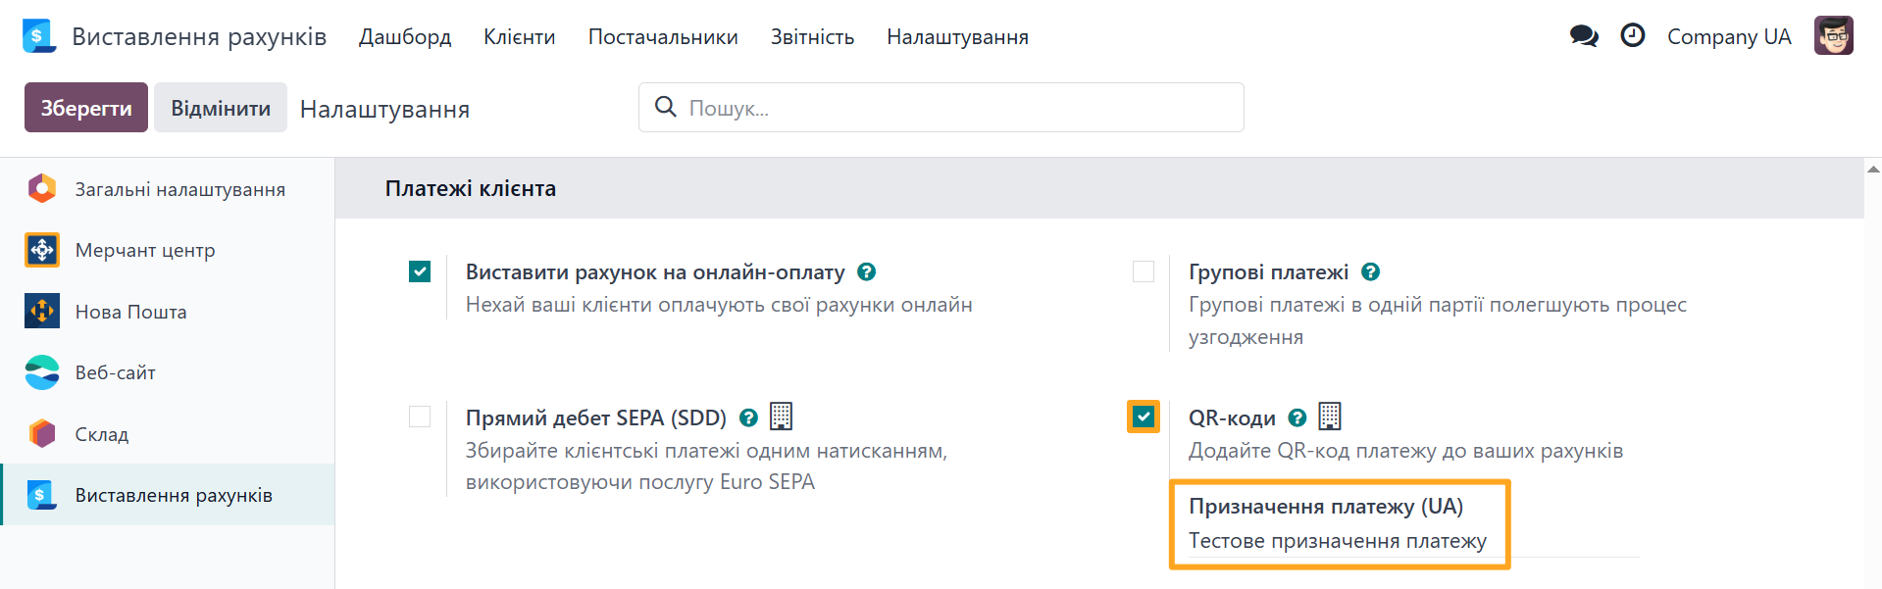
Task: Select Нова Пошта in sidebar
Action: click(167, 312)
